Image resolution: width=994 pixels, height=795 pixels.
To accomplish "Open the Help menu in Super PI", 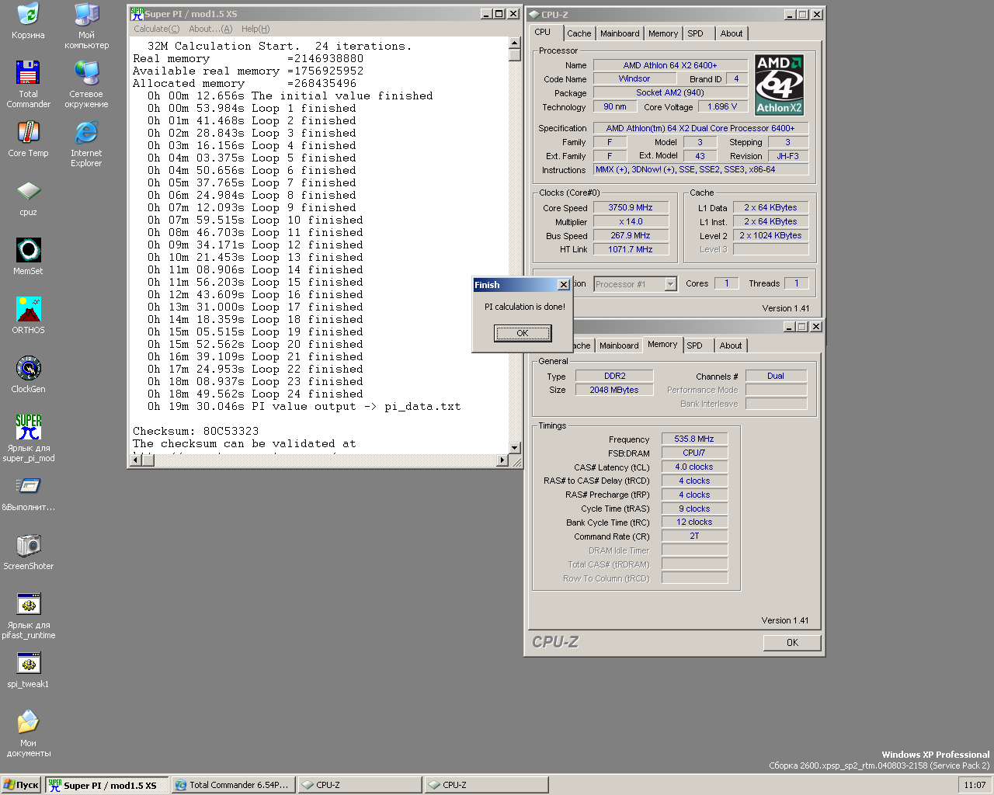I will (255, 29).
